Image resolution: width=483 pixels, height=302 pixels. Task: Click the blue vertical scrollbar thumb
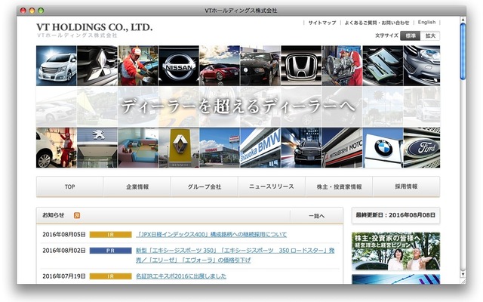click(x=463, y=51)
